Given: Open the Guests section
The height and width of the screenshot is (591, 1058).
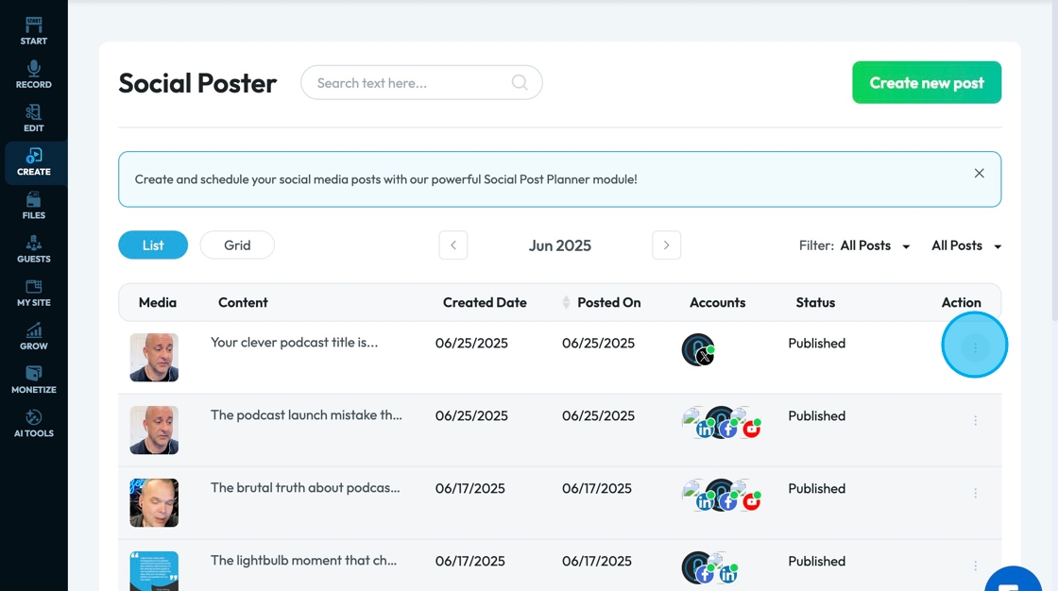Looking at the screenshot, I should click(33, 249).
